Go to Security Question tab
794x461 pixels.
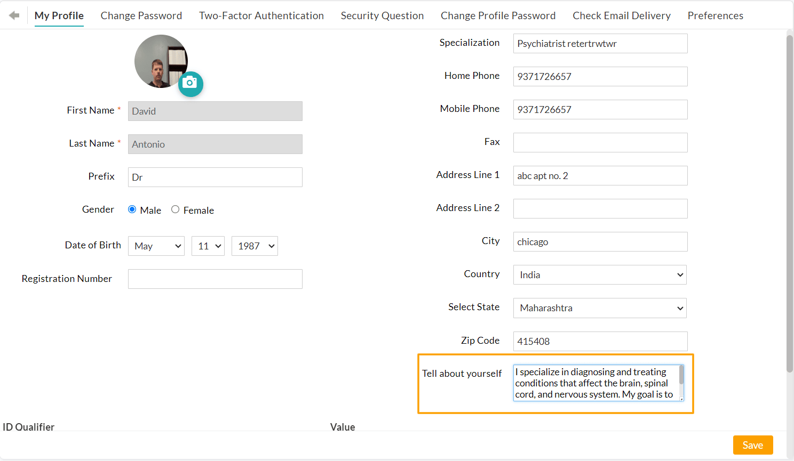382,16
